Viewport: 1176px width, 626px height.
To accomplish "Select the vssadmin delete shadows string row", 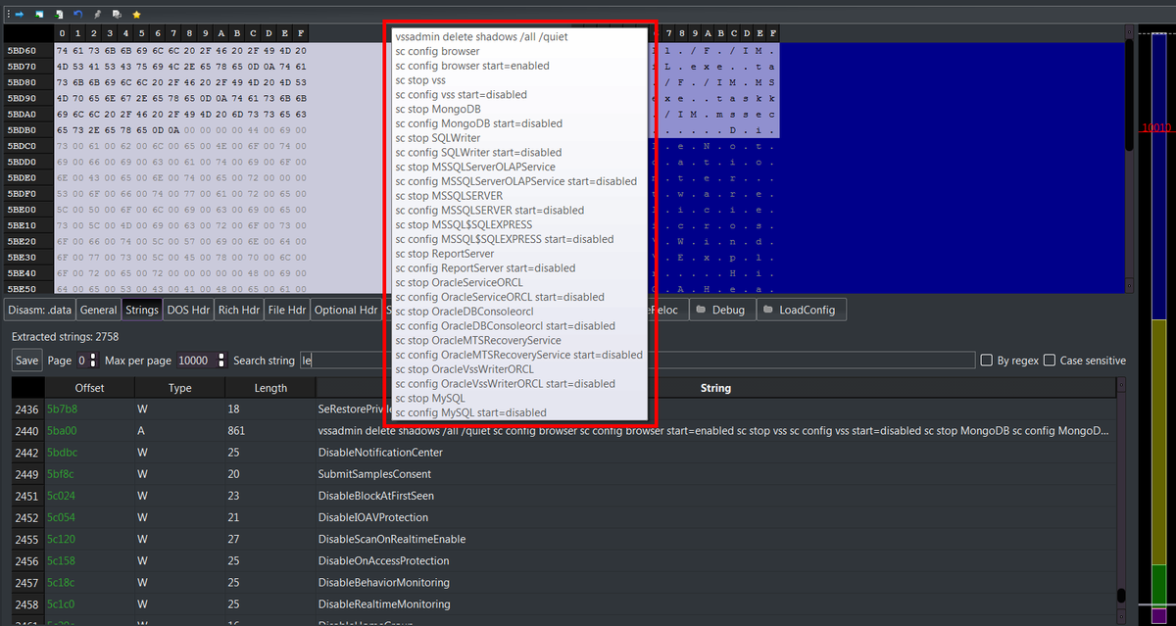I will [713, 430].
